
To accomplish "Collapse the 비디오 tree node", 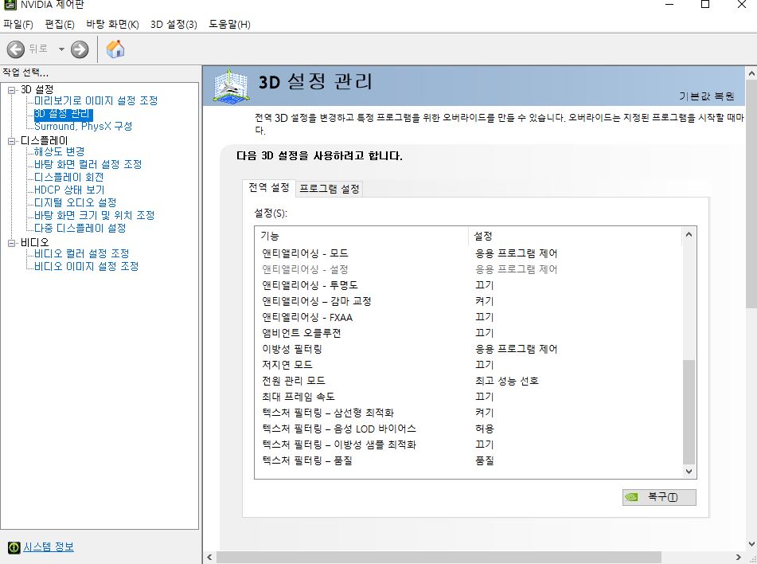I will (12, 243).
